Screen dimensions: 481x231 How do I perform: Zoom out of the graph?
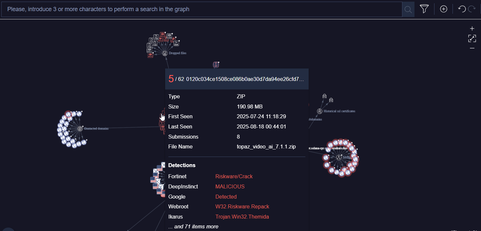(x=472, y=48)
